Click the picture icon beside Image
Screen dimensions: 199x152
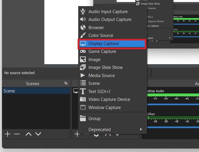tap(83, 60)
